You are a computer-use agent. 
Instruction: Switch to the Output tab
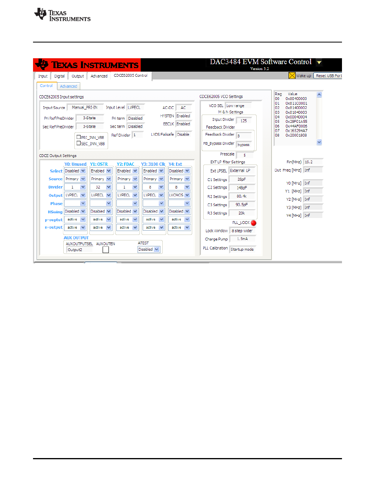coord(77,76)
